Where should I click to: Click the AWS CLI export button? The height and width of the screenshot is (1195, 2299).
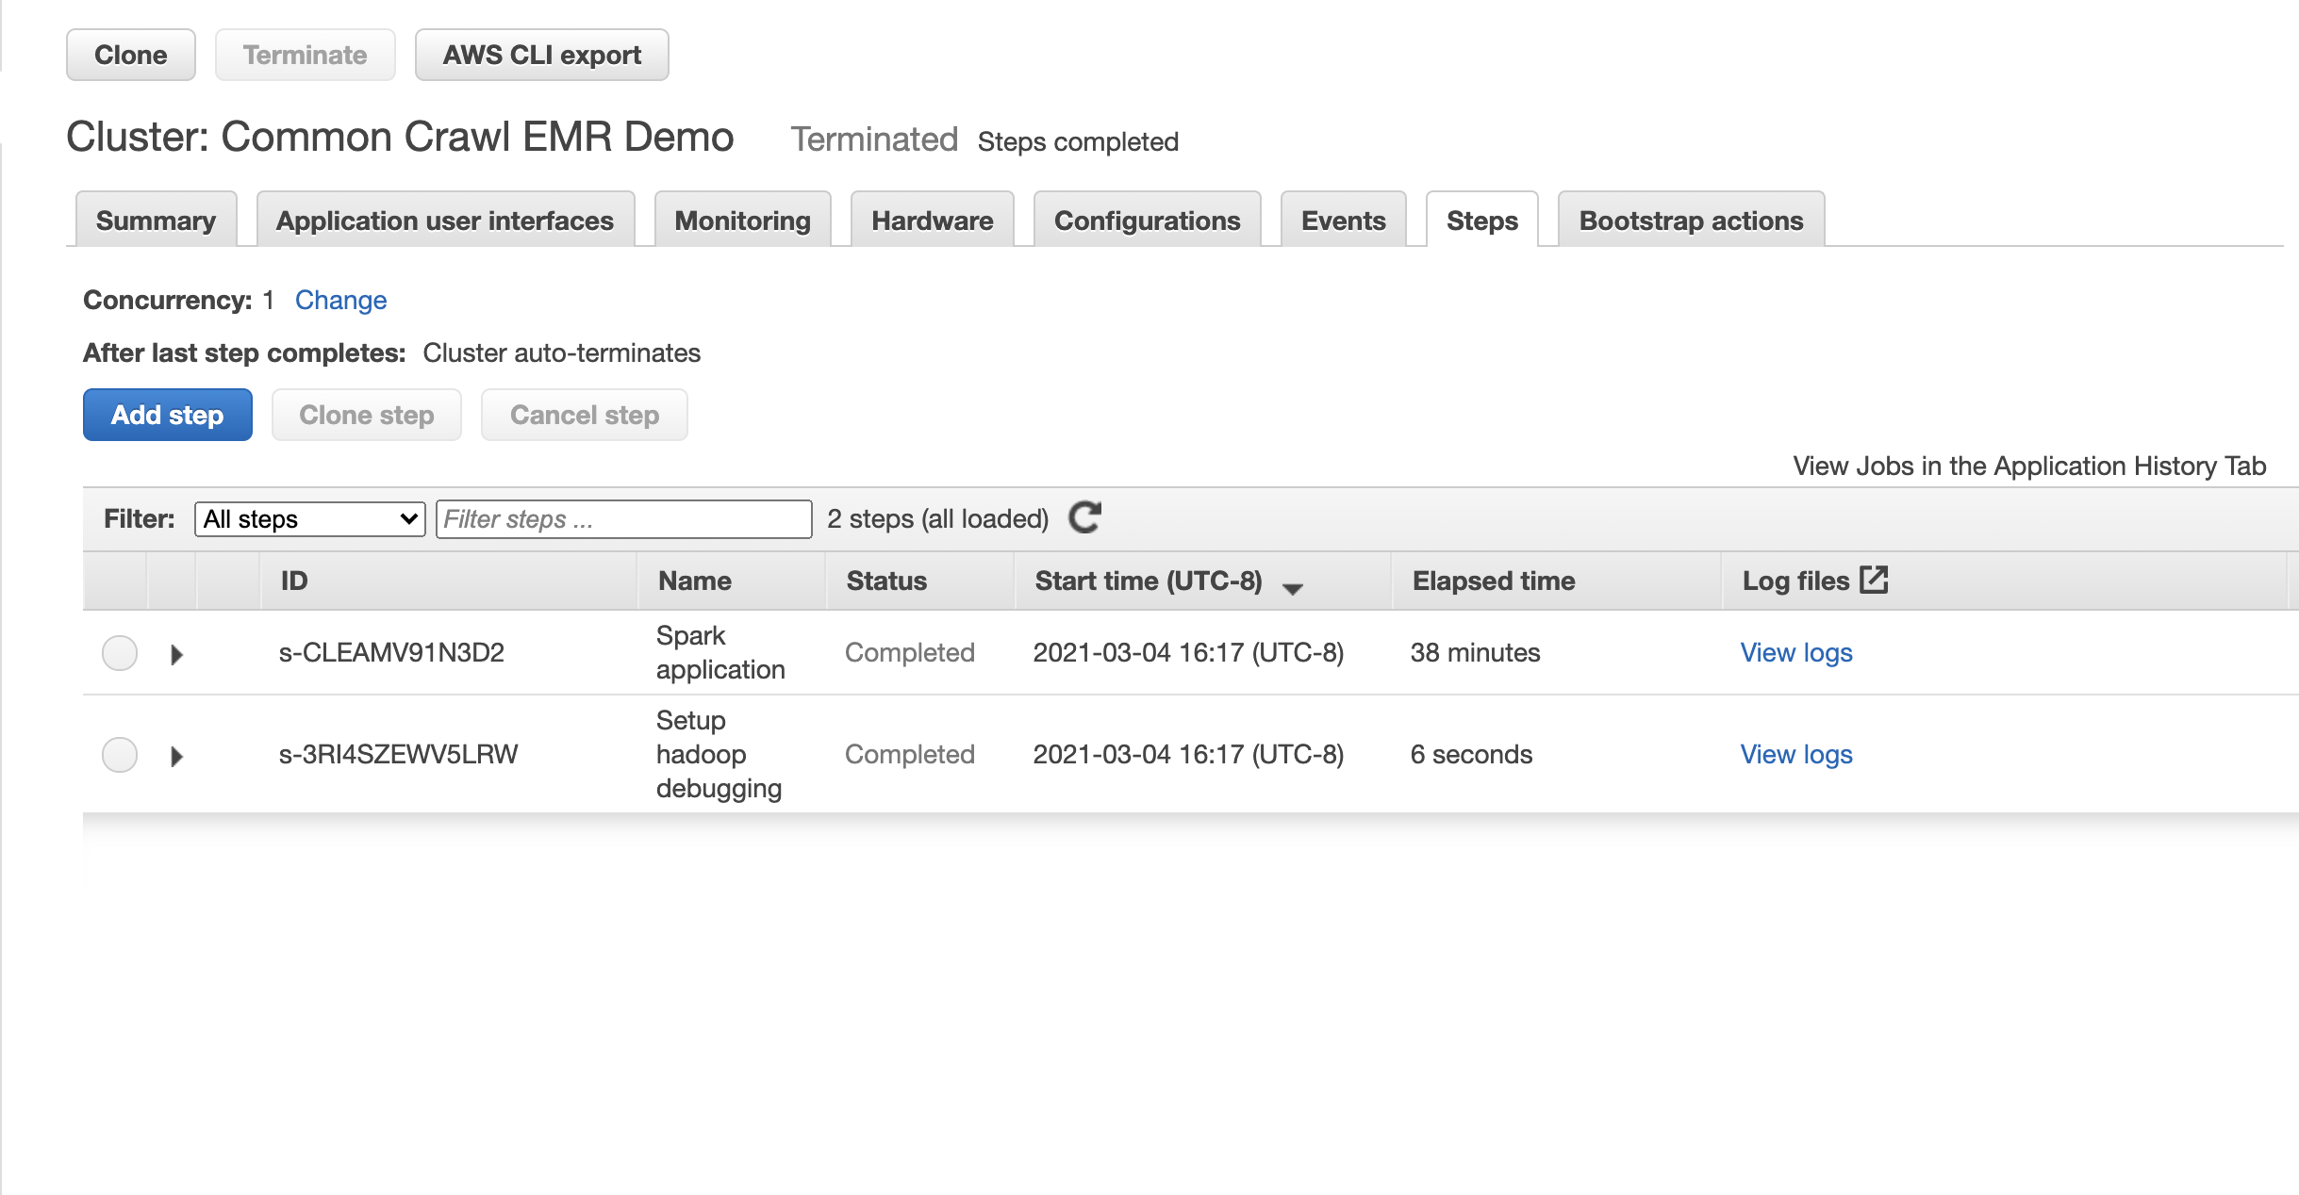click(541, 55)
